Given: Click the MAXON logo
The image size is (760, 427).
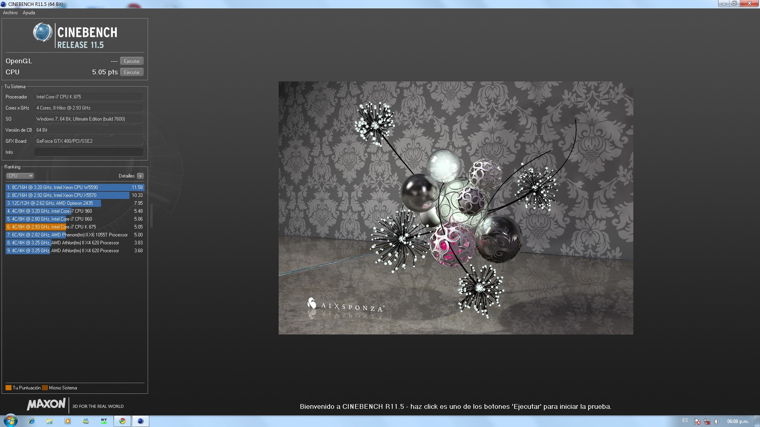Looking at the screenshot, I should 46,404.
